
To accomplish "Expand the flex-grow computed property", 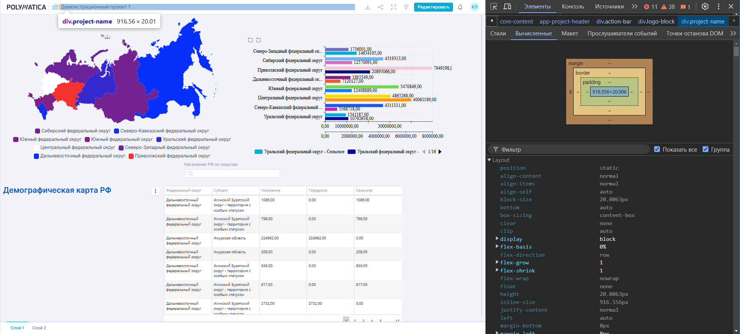I will tap(497, 262).
